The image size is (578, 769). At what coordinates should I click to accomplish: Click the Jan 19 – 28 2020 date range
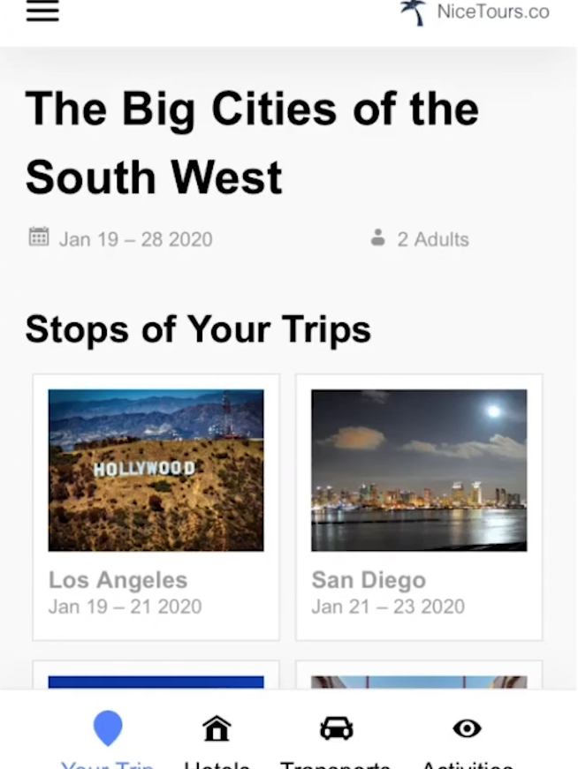pyautogui.click(x=135, y=239)
